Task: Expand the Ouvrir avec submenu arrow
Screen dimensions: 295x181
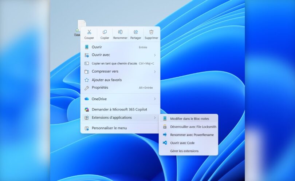Action: click(155, 55)
